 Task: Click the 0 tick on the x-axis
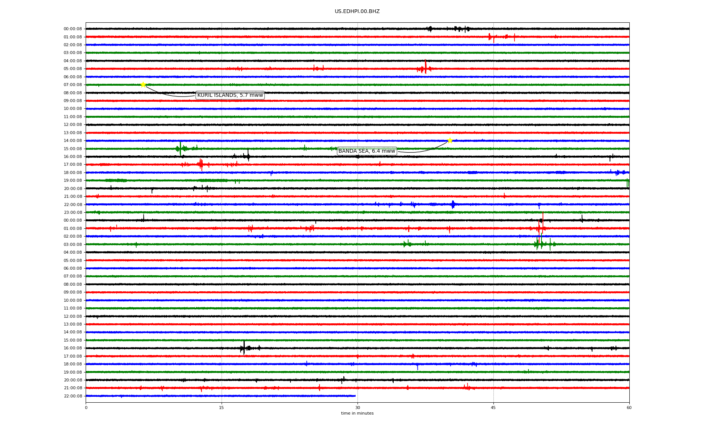click(x=86, y=408)
